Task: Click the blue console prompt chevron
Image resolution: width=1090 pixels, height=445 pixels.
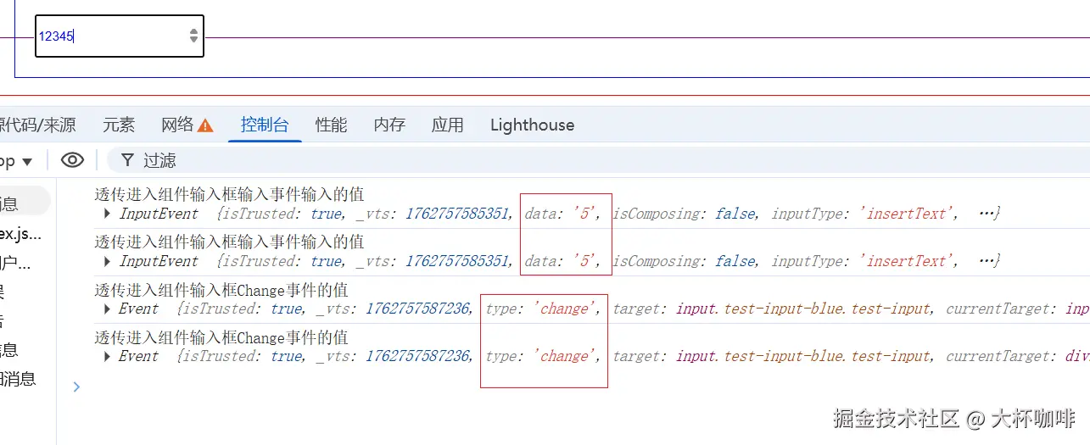Action: pos(76,387)
